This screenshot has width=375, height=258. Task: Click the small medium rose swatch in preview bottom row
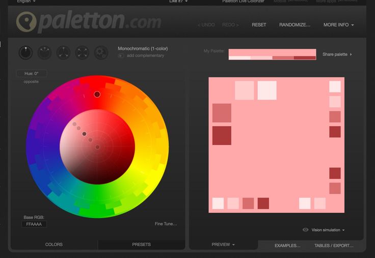pyautogui.click(x=248, y=203)
